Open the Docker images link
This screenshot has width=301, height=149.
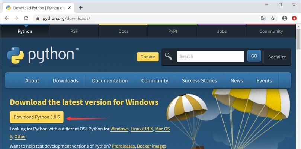151,146
